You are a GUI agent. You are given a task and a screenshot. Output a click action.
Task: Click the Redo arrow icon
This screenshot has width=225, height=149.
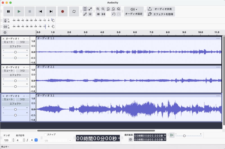[119, 14]
